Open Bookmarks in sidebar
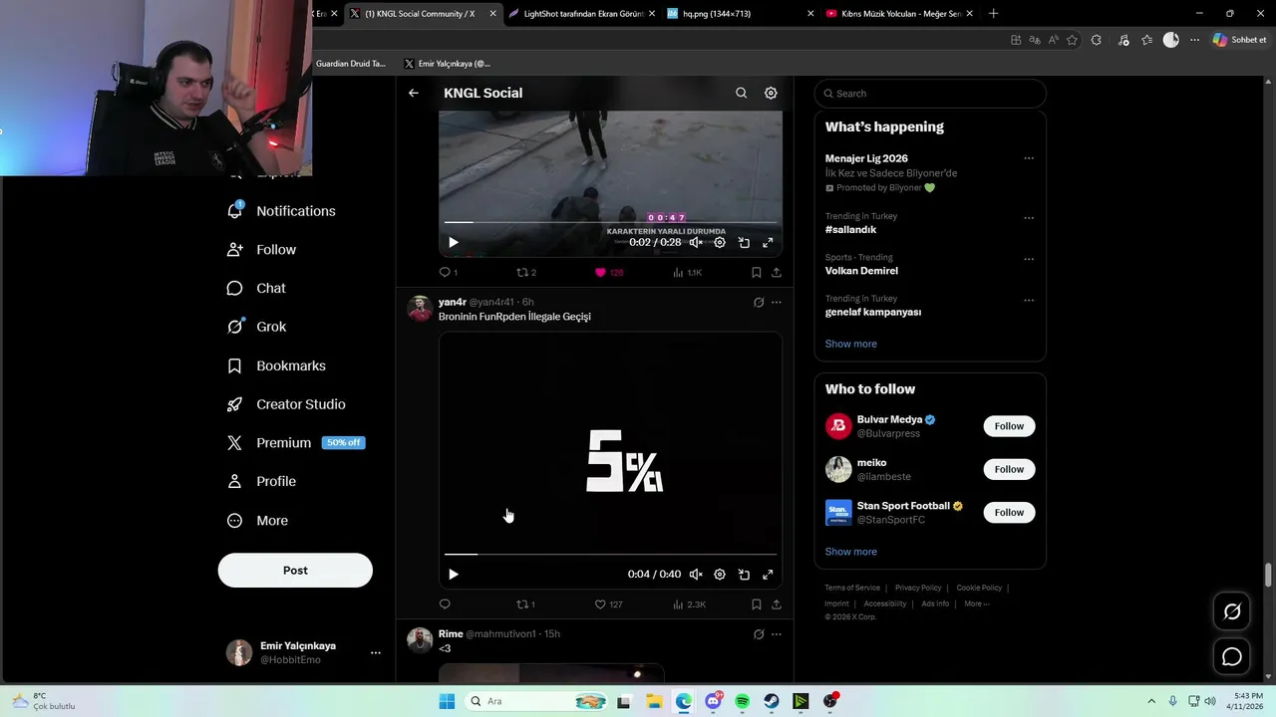This screenshot has height=717, width=1276. (x=276, y=365)
